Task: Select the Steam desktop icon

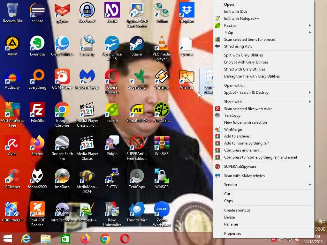Action: pos(137,46)
